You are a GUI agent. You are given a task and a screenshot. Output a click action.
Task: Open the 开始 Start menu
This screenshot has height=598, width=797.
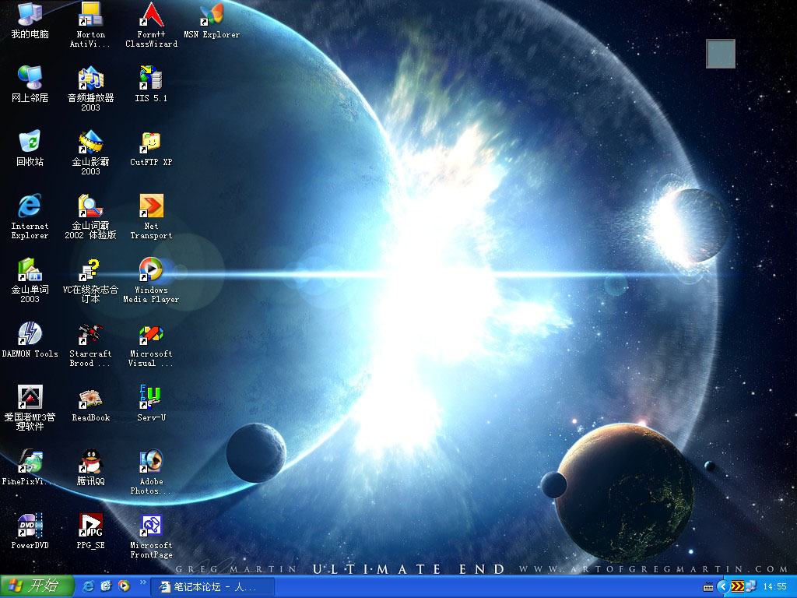point(37,586)
